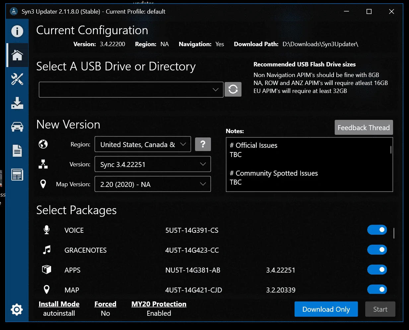Click part number 4U5T-14G421-CJD
This screenshot has height=330, width=409.
pos(194,290)
